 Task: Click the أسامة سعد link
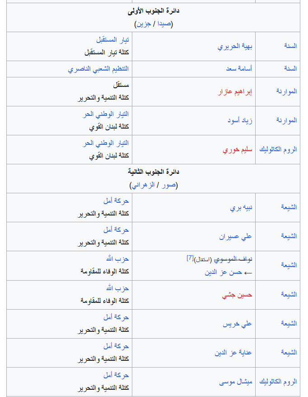point(239,69)
